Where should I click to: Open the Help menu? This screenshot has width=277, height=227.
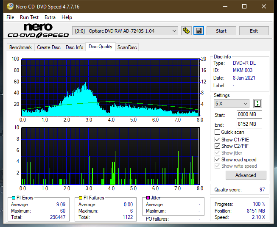click(67, 17)
